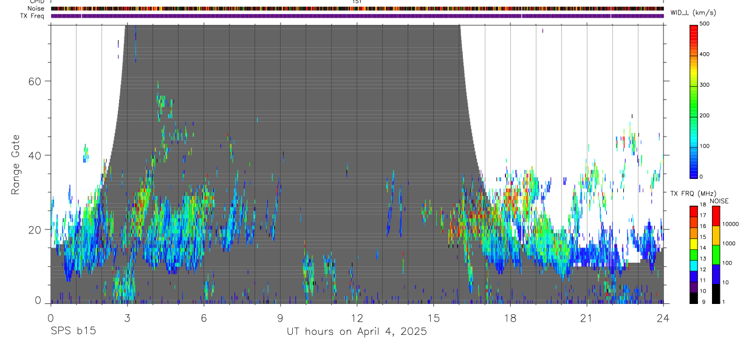Click the '13' label on the TX FRQ scale
This screenshot has height=344, width=746.
tap(703, 258)
